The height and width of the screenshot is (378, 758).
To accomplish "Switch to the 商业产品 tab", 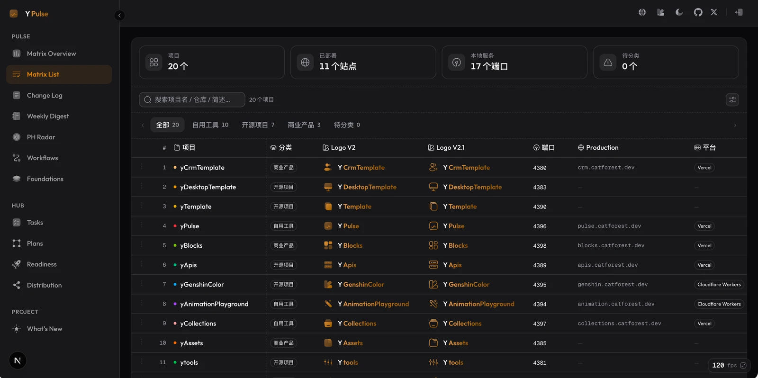I will (304, 125).
